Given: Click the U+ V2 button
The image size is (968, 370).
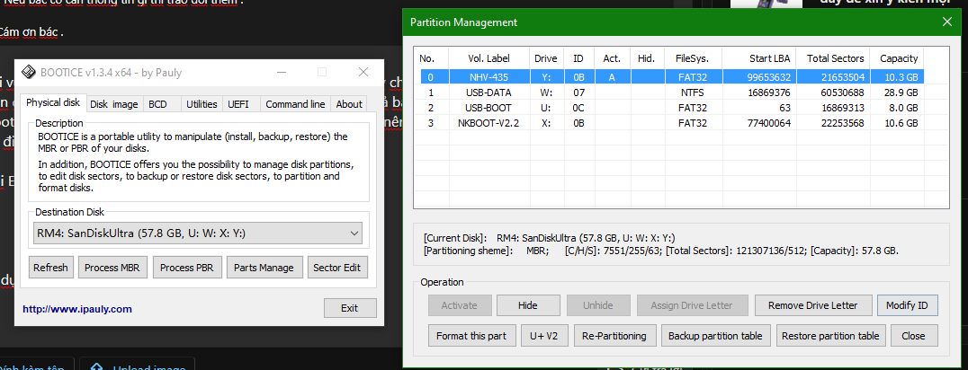Looking at the screenshot, I should (544, 336).
